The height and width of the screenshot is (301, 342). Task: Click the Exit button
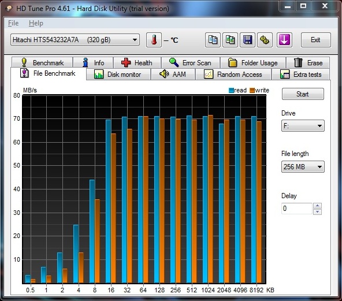pyautogui.click(x=315, y=40)
